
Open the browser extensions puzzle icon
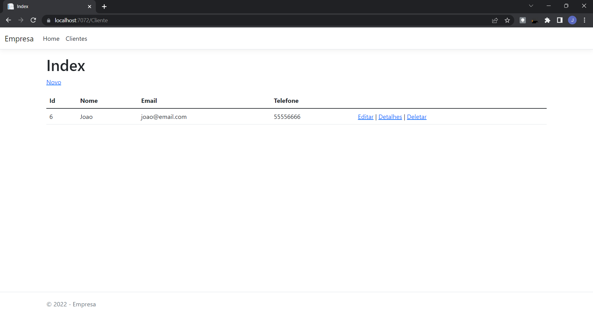[x=548, y=20]
